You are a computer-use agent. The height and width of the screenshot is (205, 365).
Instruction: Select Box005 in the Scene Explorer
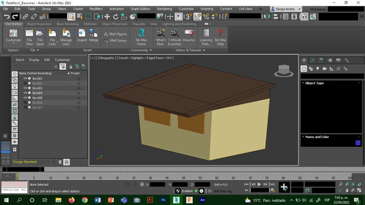37,98
